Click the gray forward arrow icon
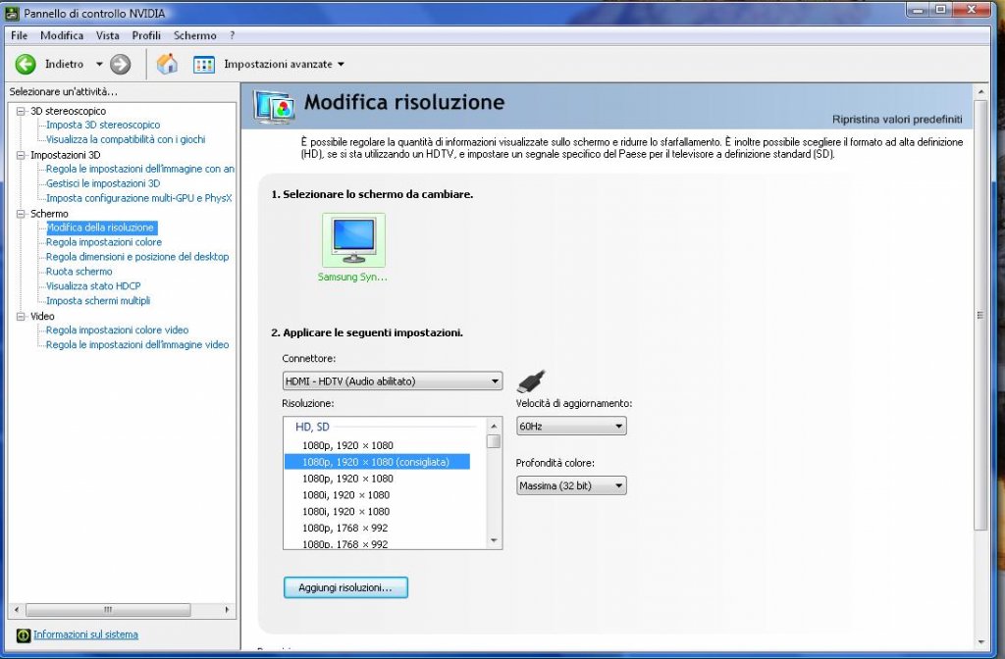Image resolution: width=1005 pixels, height=659 pixels. coord(120,64)
